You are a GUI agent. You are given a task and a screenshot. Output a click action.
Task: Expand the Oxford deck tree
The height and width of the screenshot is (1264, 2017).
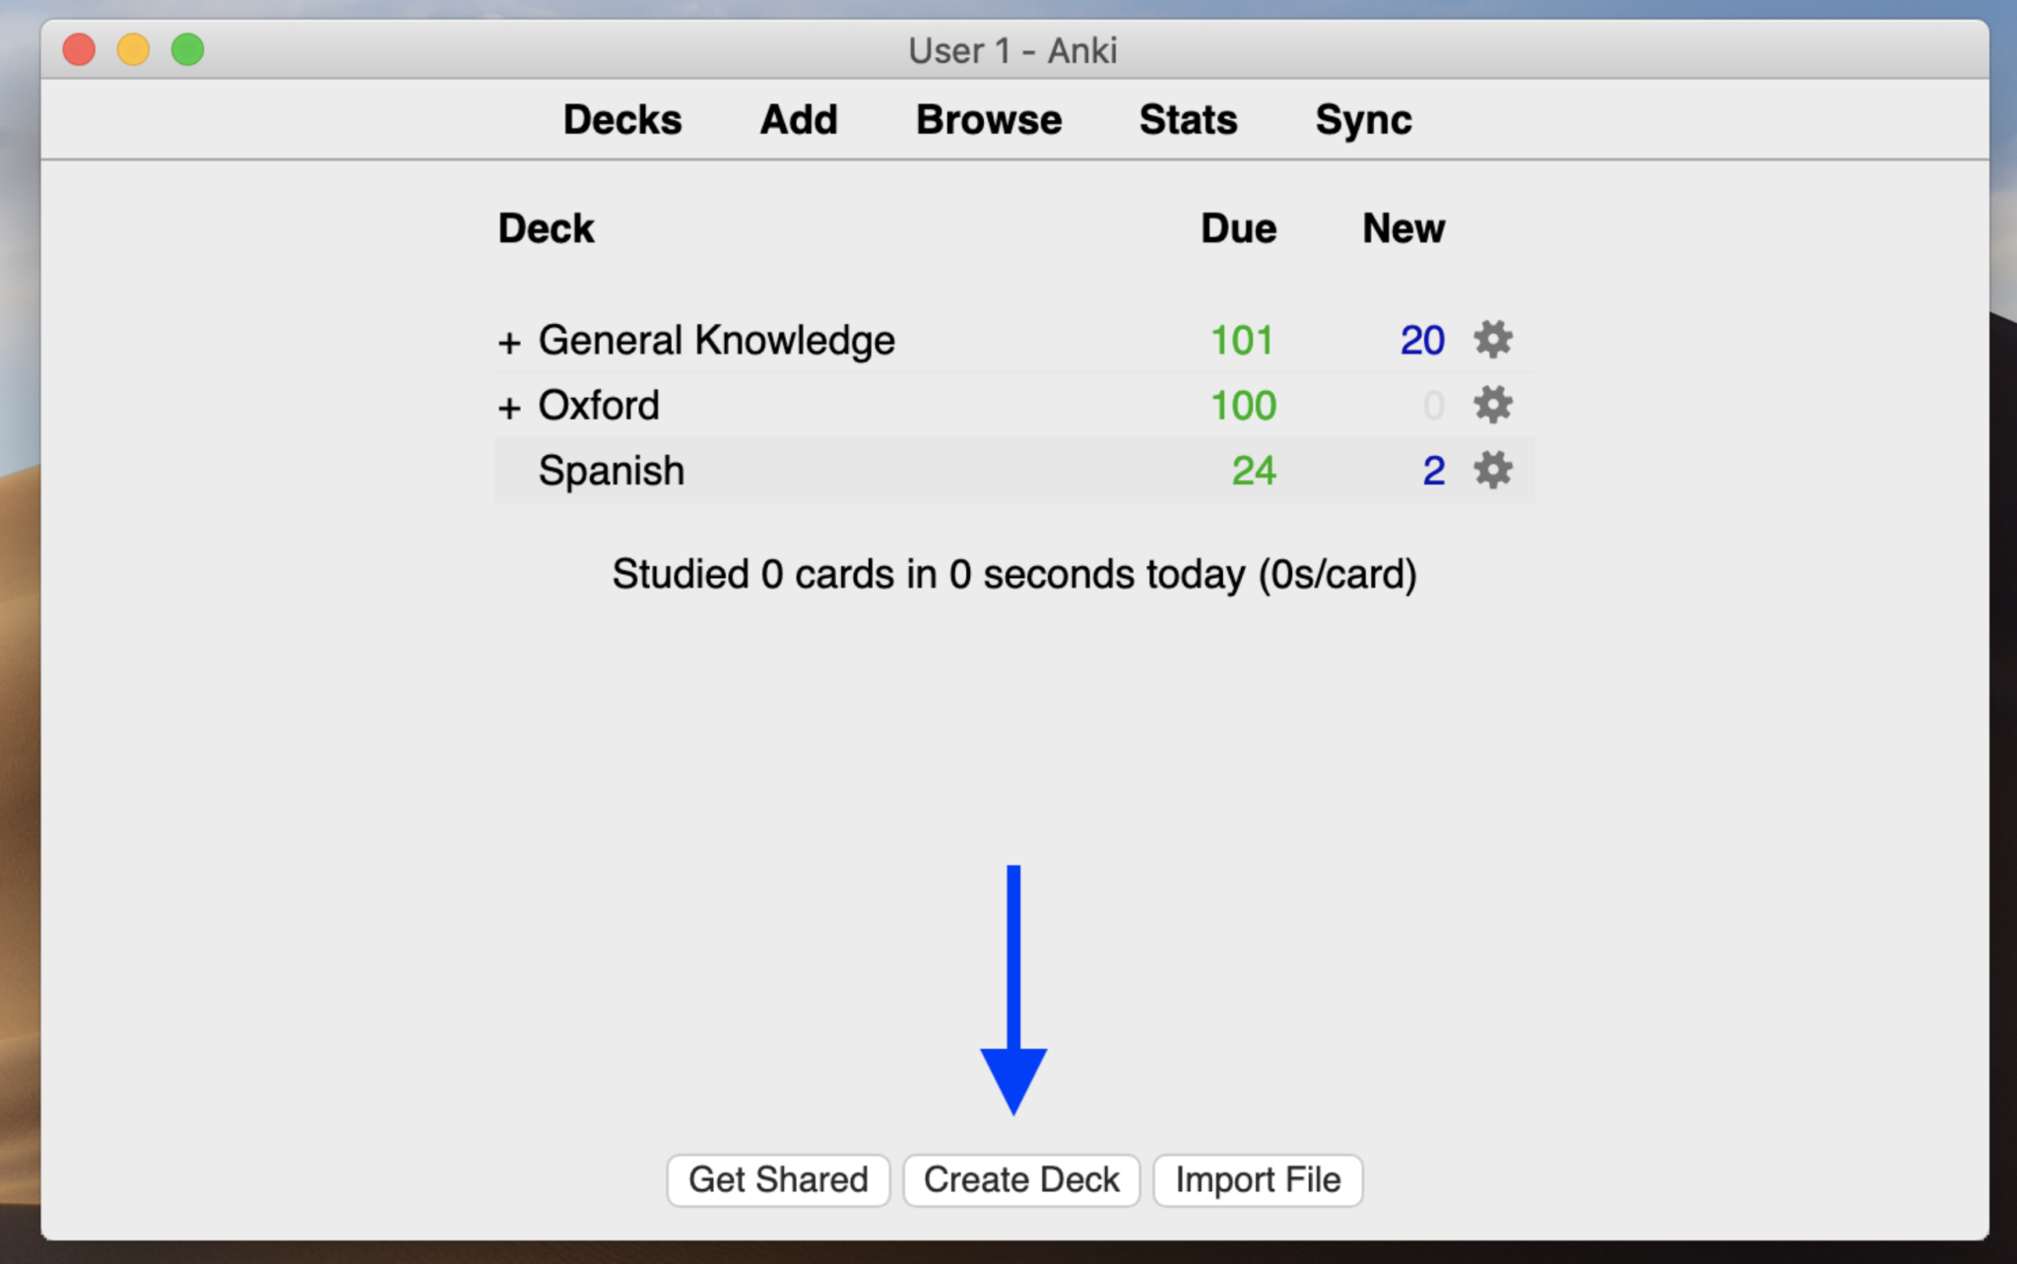click(x=509, y=405)
